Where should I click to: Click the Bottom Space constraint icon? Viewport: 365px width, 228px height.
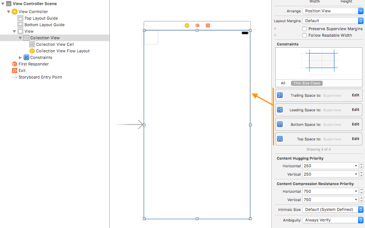(280, 124)
